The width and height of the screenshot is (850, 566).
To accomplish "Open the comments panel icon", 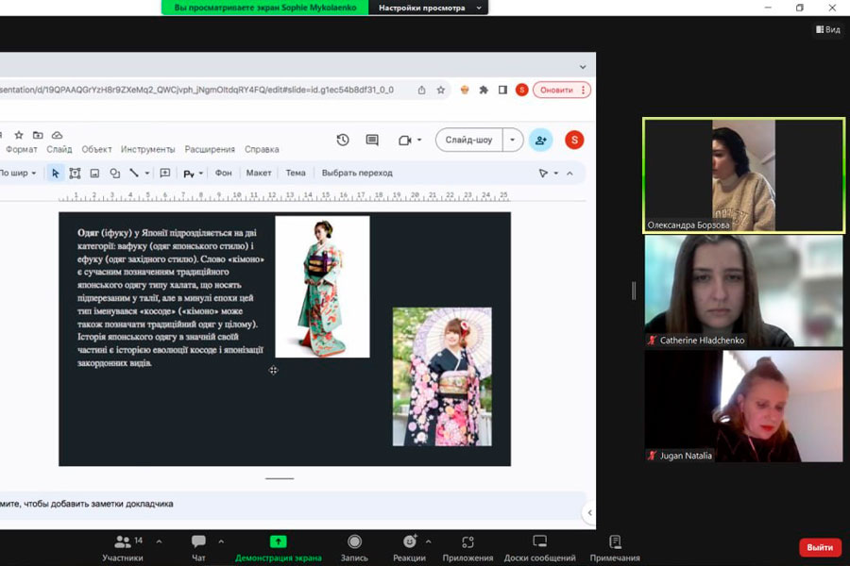I will [372, 140].
